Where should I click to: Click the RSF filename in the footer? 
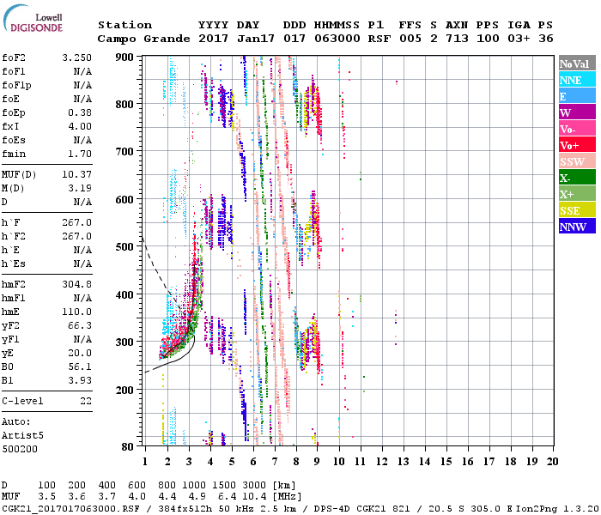click(58, 508)
